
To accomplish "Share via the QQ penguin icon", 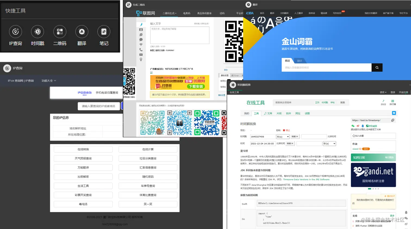I will (x=363, y=126).
